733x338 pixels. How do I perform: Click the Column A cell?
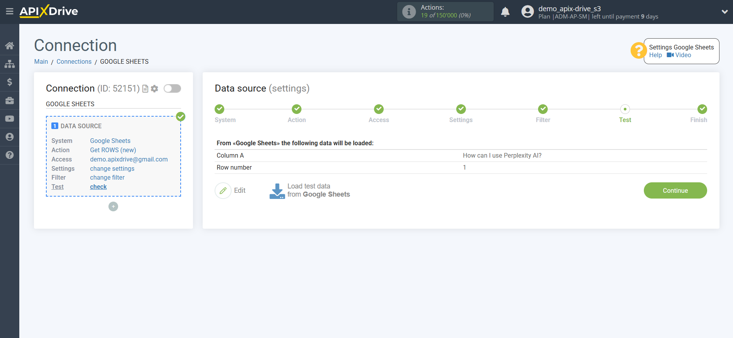[x=230, y=155]
